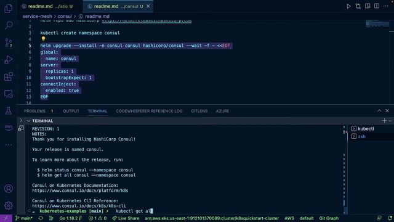Click the 'bootstrapExpect: 1' line
Screen dimensions: 394x222
click(x=68, y=78)
